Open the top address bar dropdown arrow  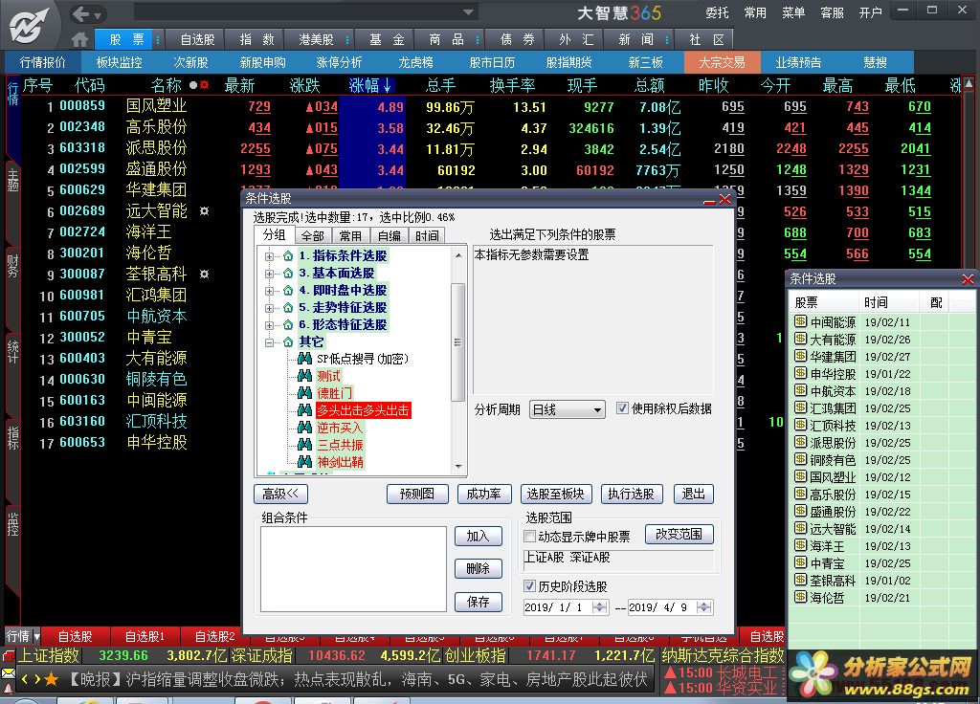pos(468,11)
